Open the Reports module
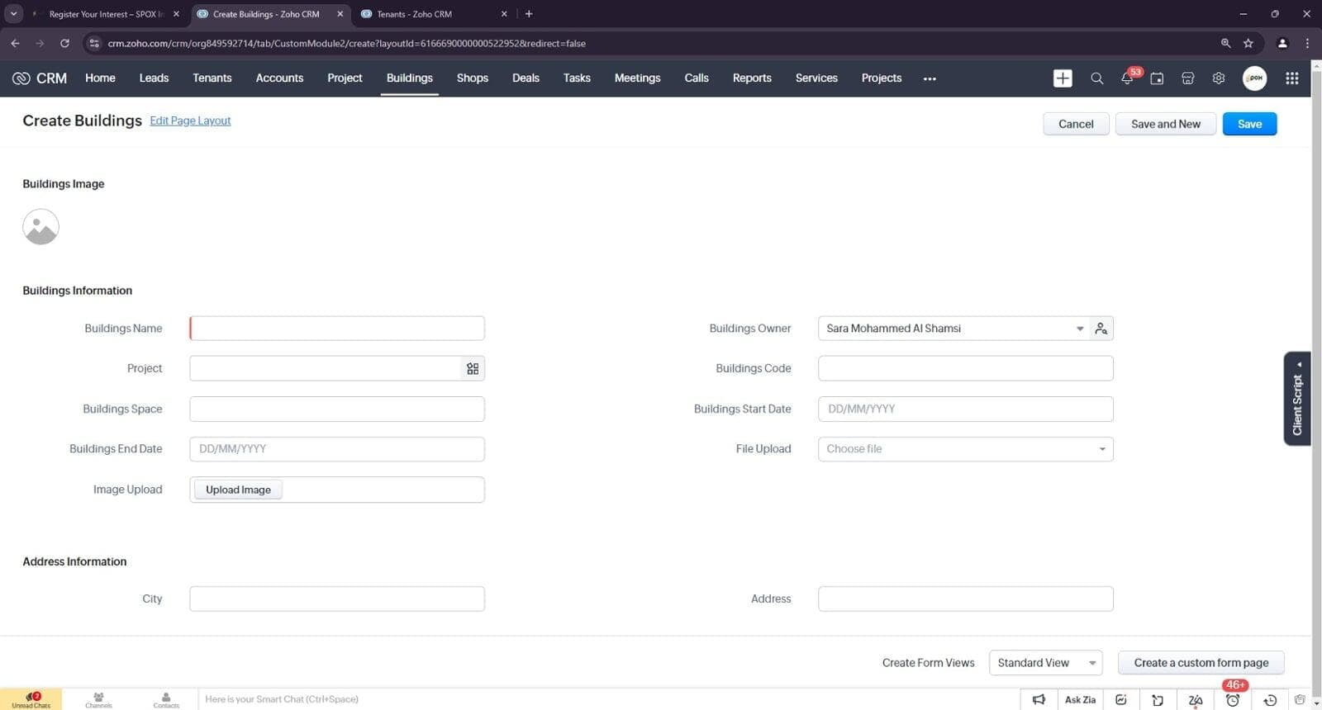This screenshot has width=1322, height=710. [x=752, y=78]
